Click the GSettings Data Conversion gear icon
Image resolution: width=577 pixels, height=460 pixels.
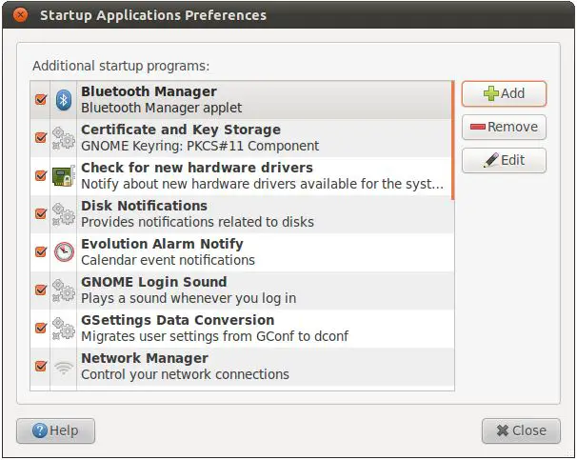coord(63,328)
